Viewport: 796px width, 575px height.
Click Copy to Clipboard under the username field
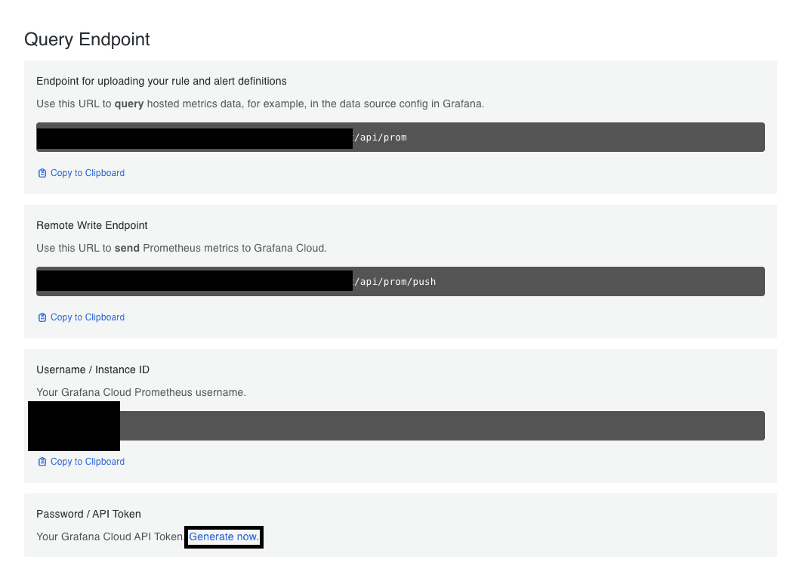(x=81, y=461)
